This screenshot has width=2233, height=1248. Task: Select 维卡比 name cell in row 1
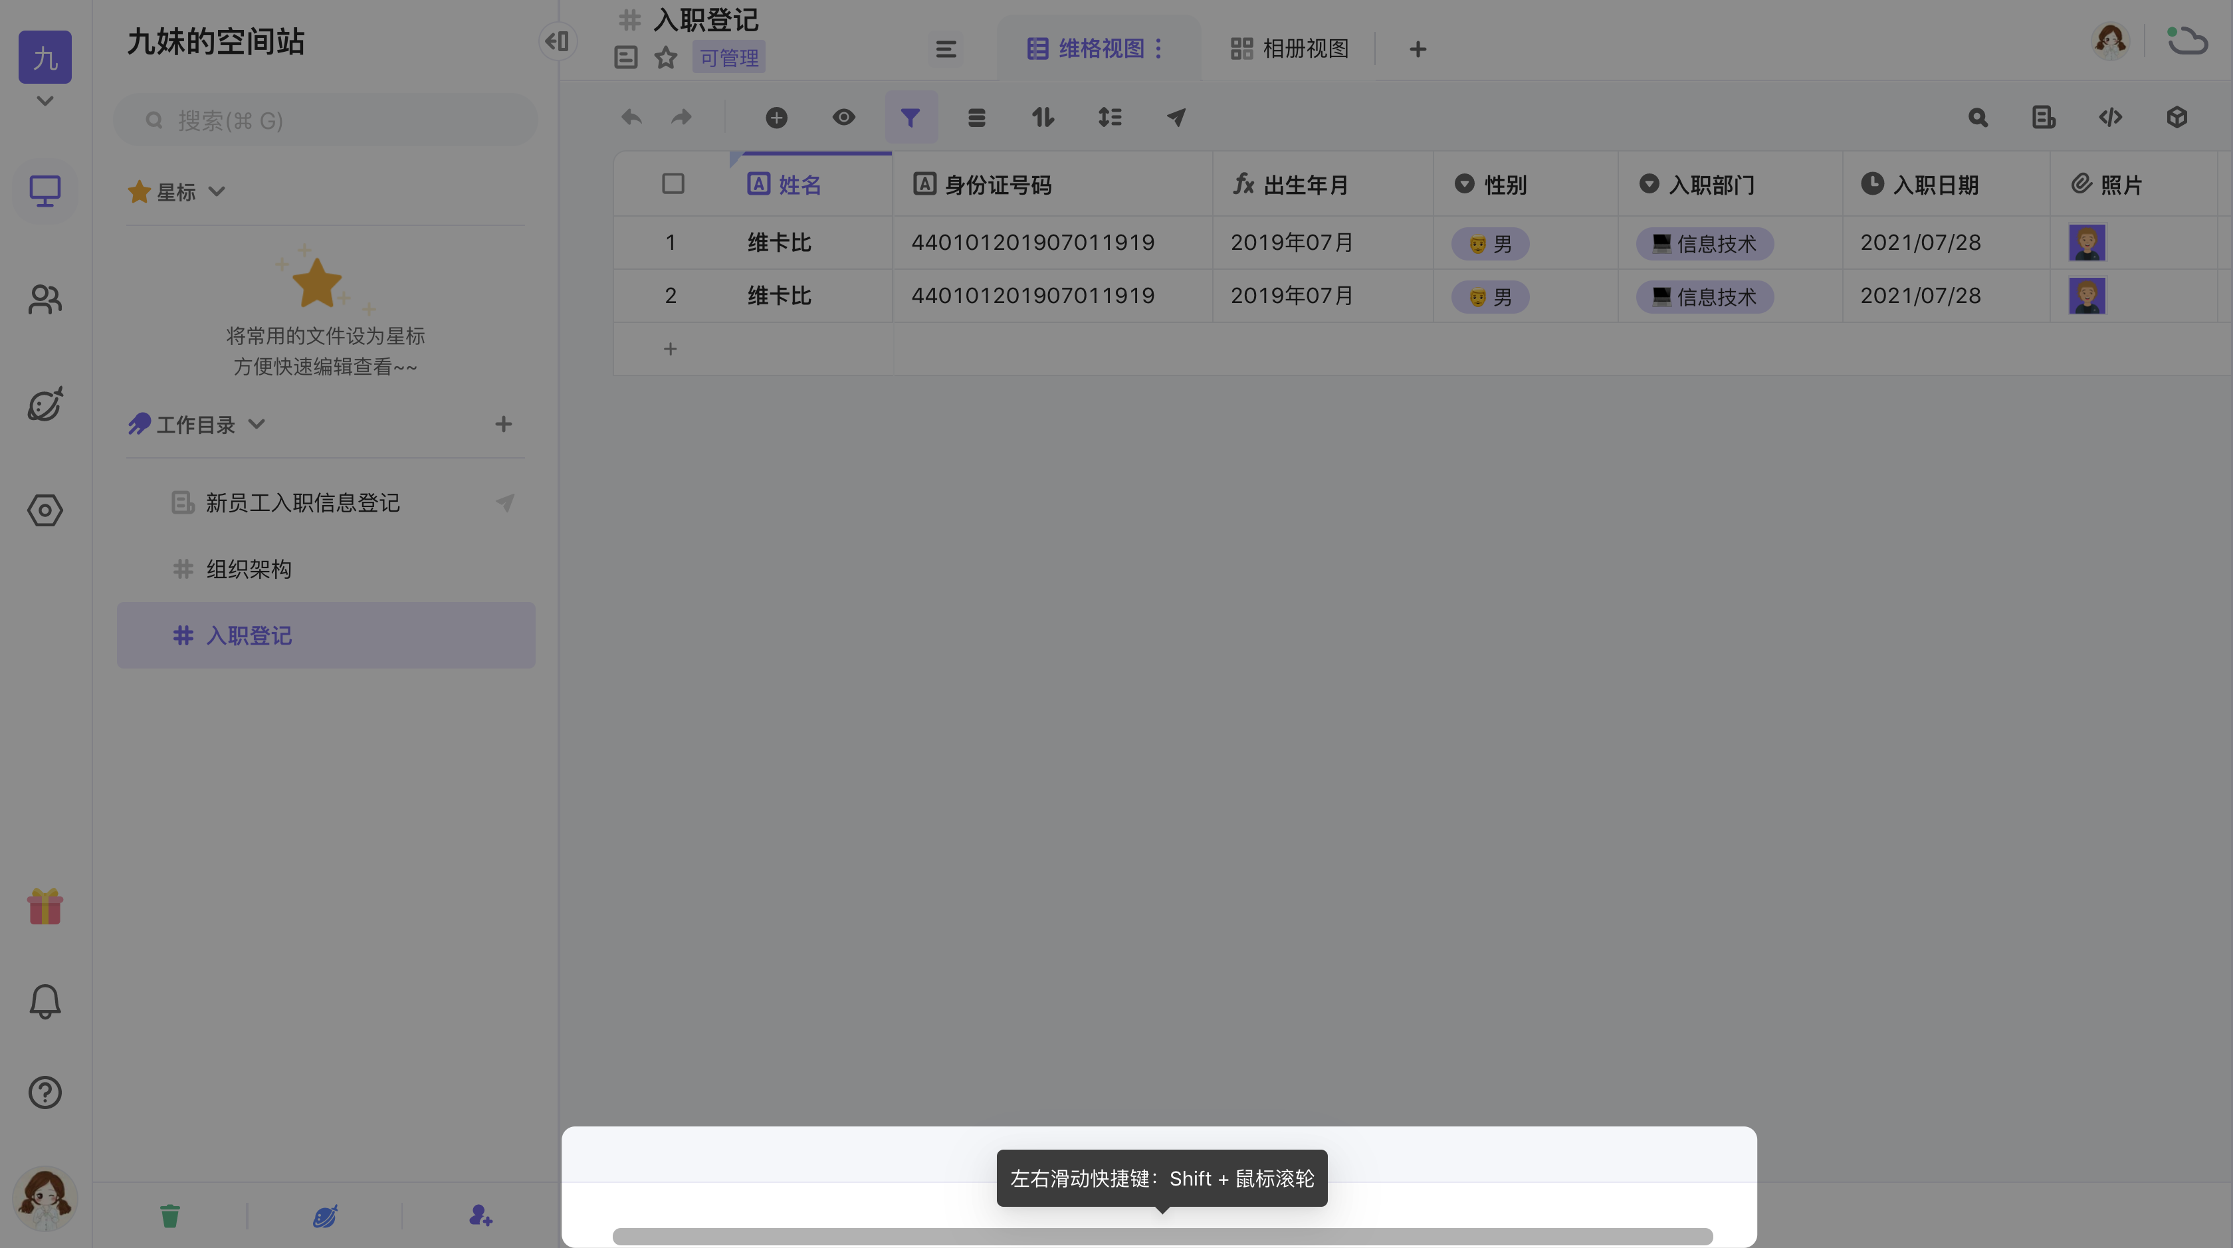[x=813, y=243]
